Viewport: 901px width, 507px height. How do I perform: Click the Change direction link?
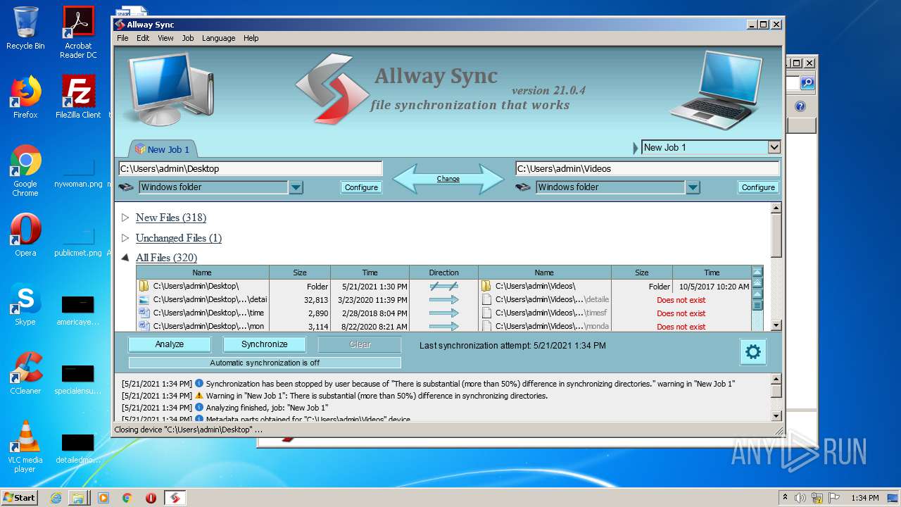[448, 179]
